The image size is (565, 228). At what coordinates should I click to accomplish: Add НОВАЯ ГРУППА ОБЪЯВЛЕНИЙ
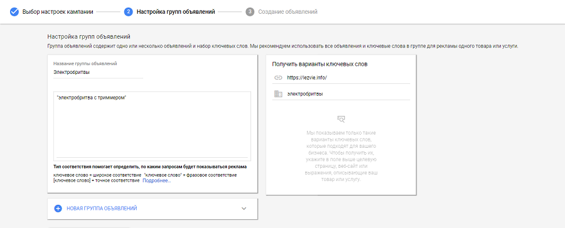coord(102,209)
